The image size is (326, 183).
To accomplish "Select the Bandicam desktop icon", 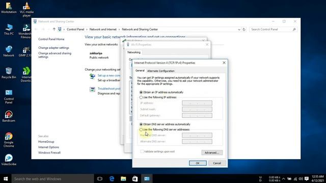I will (x=9, y=116).
